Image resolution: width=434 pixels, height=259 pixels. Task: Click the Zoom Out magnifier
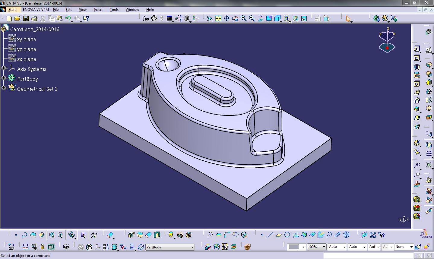point(252,18)
